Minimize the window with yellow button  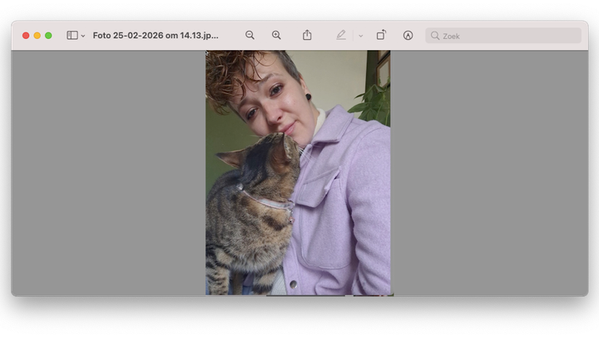(x=37, y=36)
